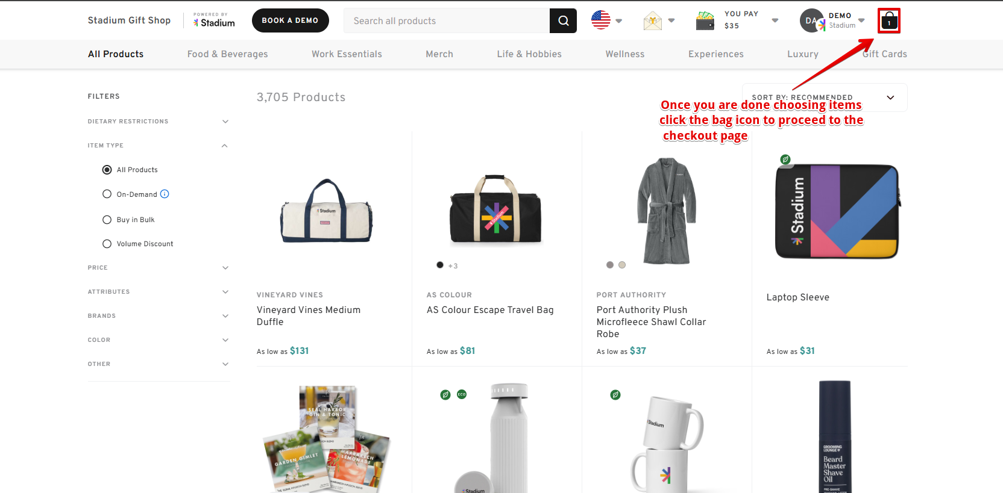Click the search magnifier button
Viewport: 1003px width, 493px height.
click(563, 21)
